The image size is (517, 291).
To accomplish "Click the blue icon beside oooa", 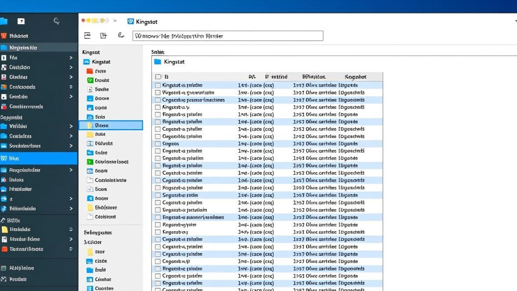I will 90,108.
